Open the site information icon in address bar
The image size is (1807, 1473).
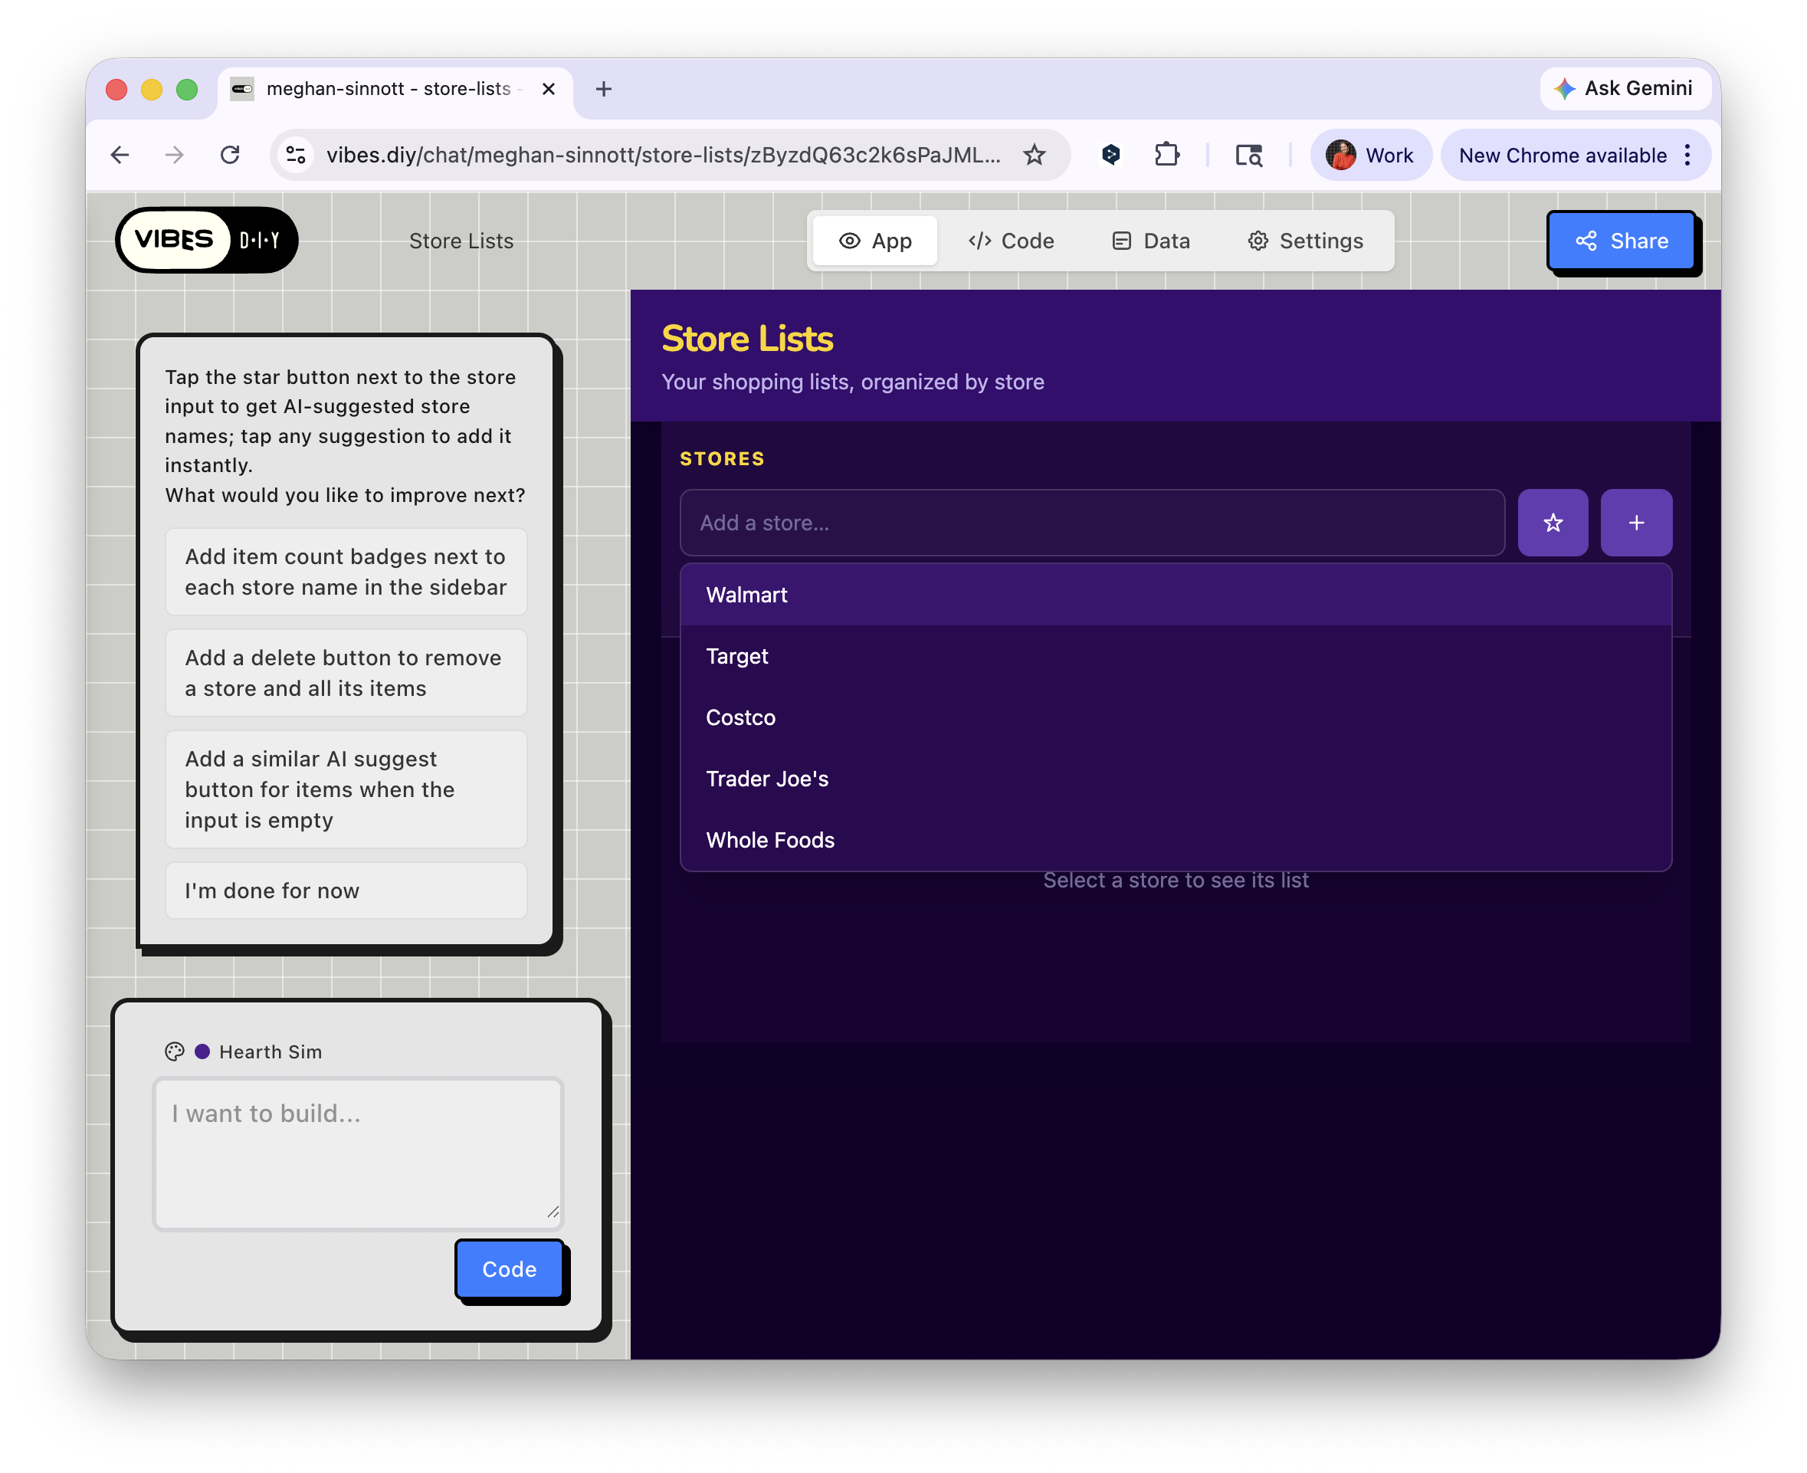point(296,156)
